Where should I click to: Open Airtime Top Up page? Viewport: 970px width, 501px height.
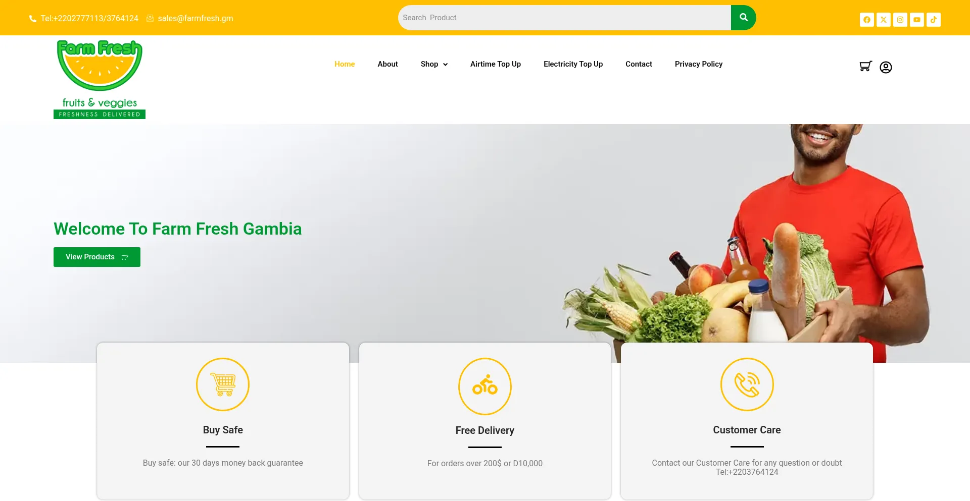496,64
